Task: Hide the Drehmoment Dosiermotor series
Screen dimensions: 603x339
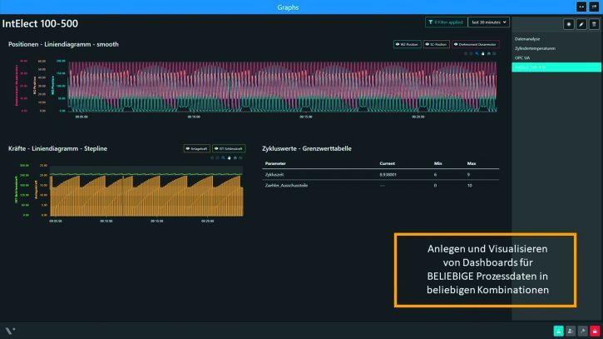Action: point(475,44)
